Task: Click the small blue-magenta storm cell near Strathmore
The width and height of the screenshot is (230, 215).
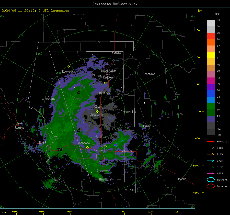Action: 116,145
